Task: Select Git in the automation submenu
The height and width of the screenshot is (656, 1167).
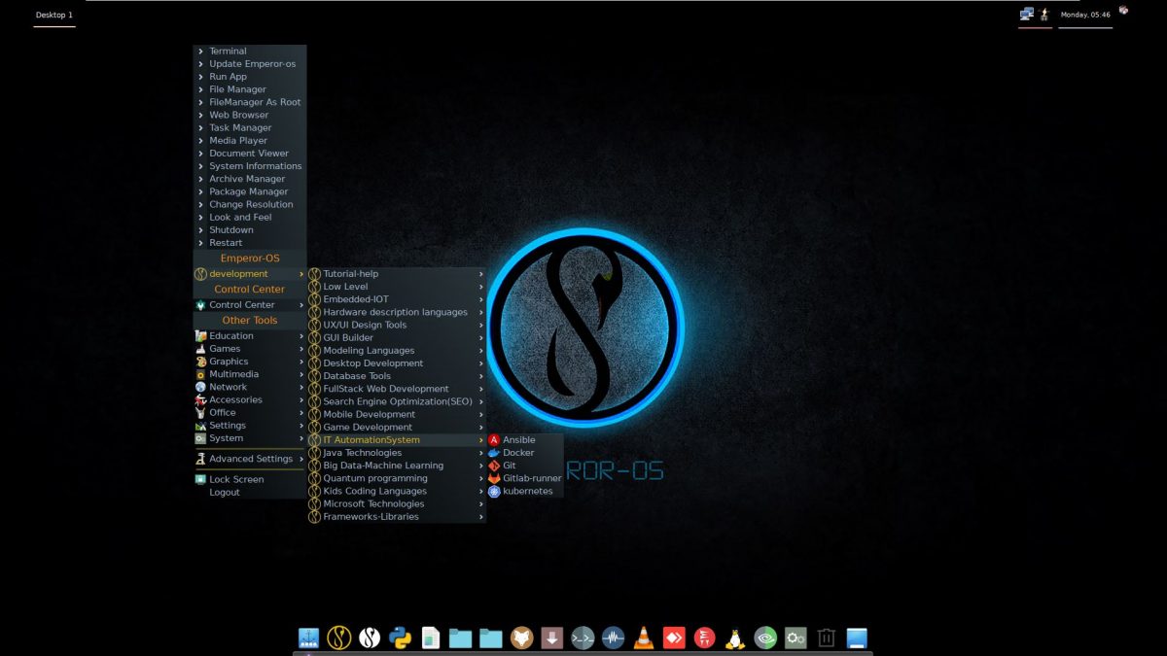Action: pos(510,465)
